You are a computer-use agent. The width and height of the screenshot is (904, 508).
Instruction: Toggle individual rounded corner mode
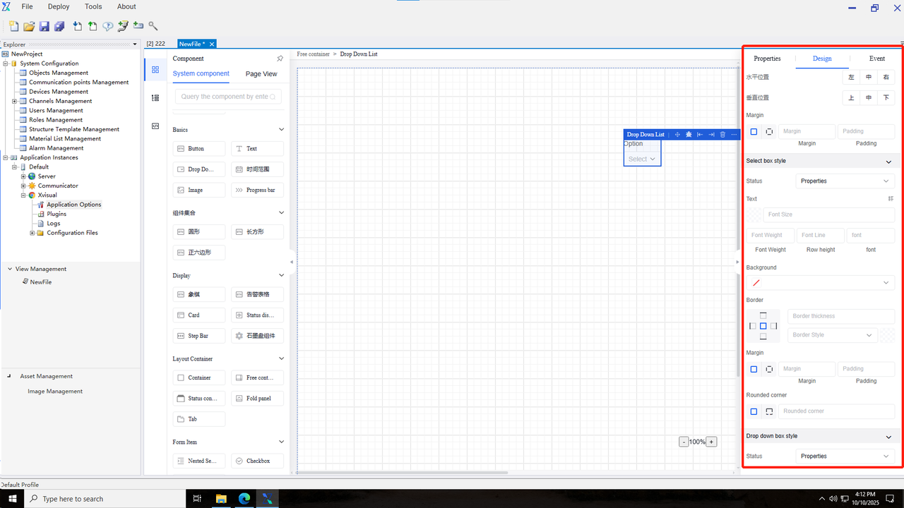pyautogui.click(x=769, y=411)
